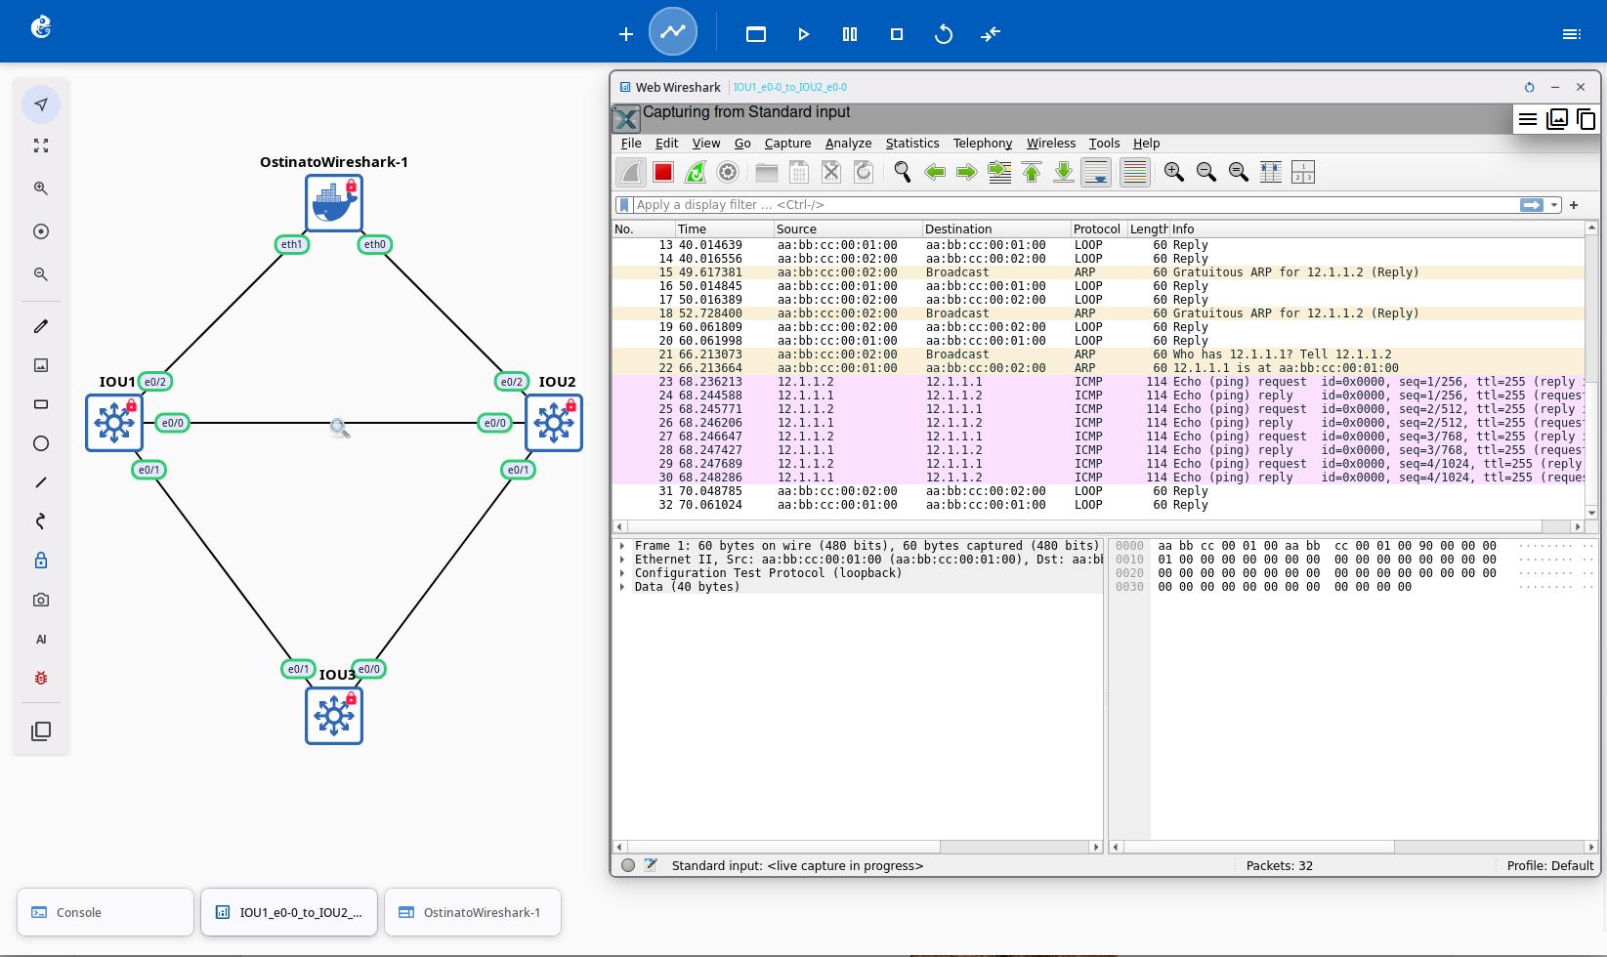Toggle the lock items padlock icon

pyautogui.click(x=41, y=561)
